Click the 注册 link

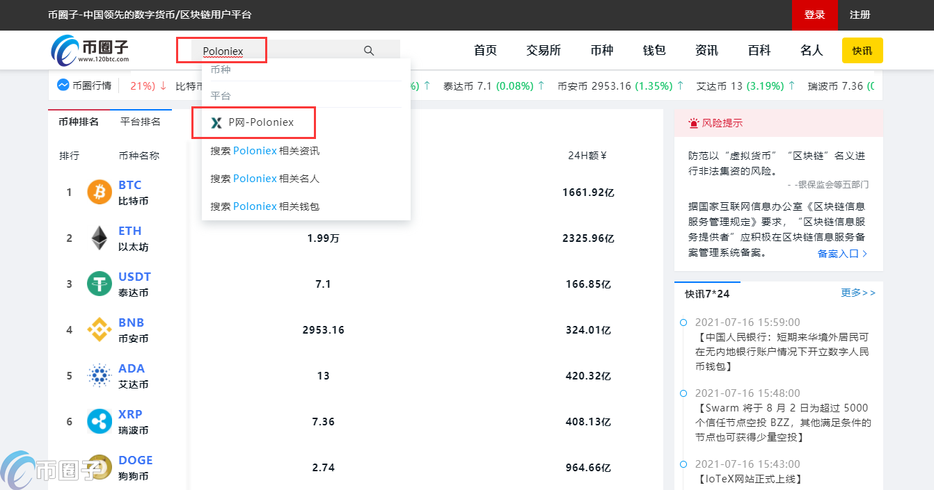pyautogui.click(x=860, y=15)
